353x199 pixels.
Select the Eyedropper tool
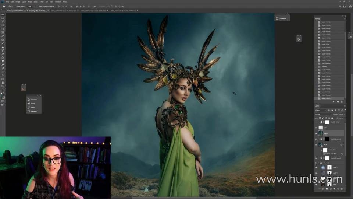pyautogui.click(x=3, y=36)
